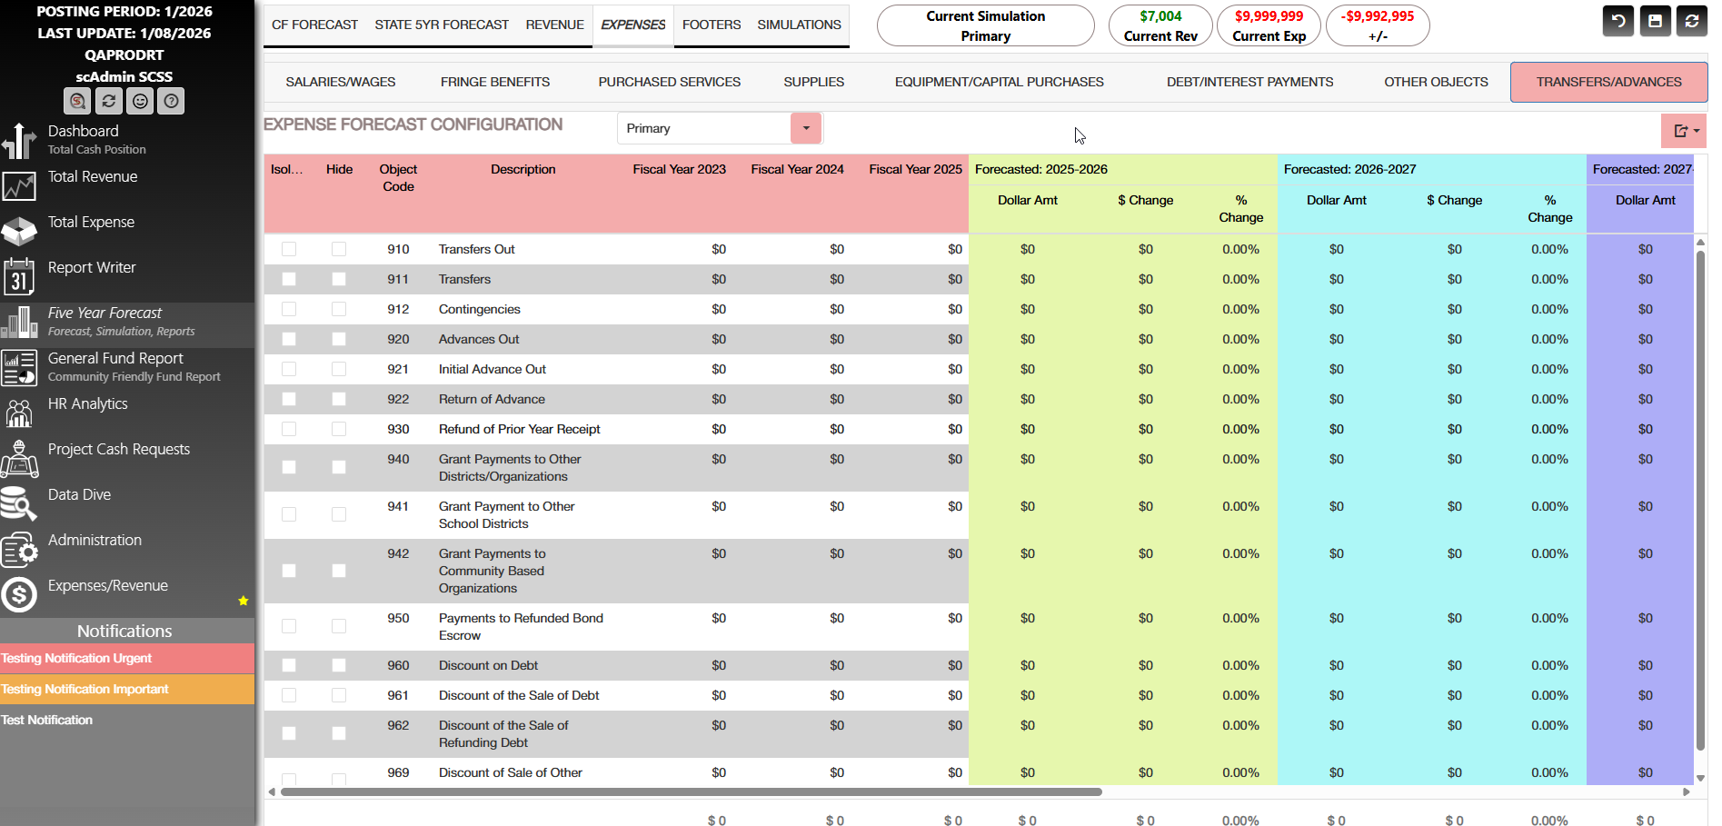The height and width of the screenshot is (826, 1722).
Task: Open the export dropdown button at right
Action: pyautogui.click(x=1685, y=131)
